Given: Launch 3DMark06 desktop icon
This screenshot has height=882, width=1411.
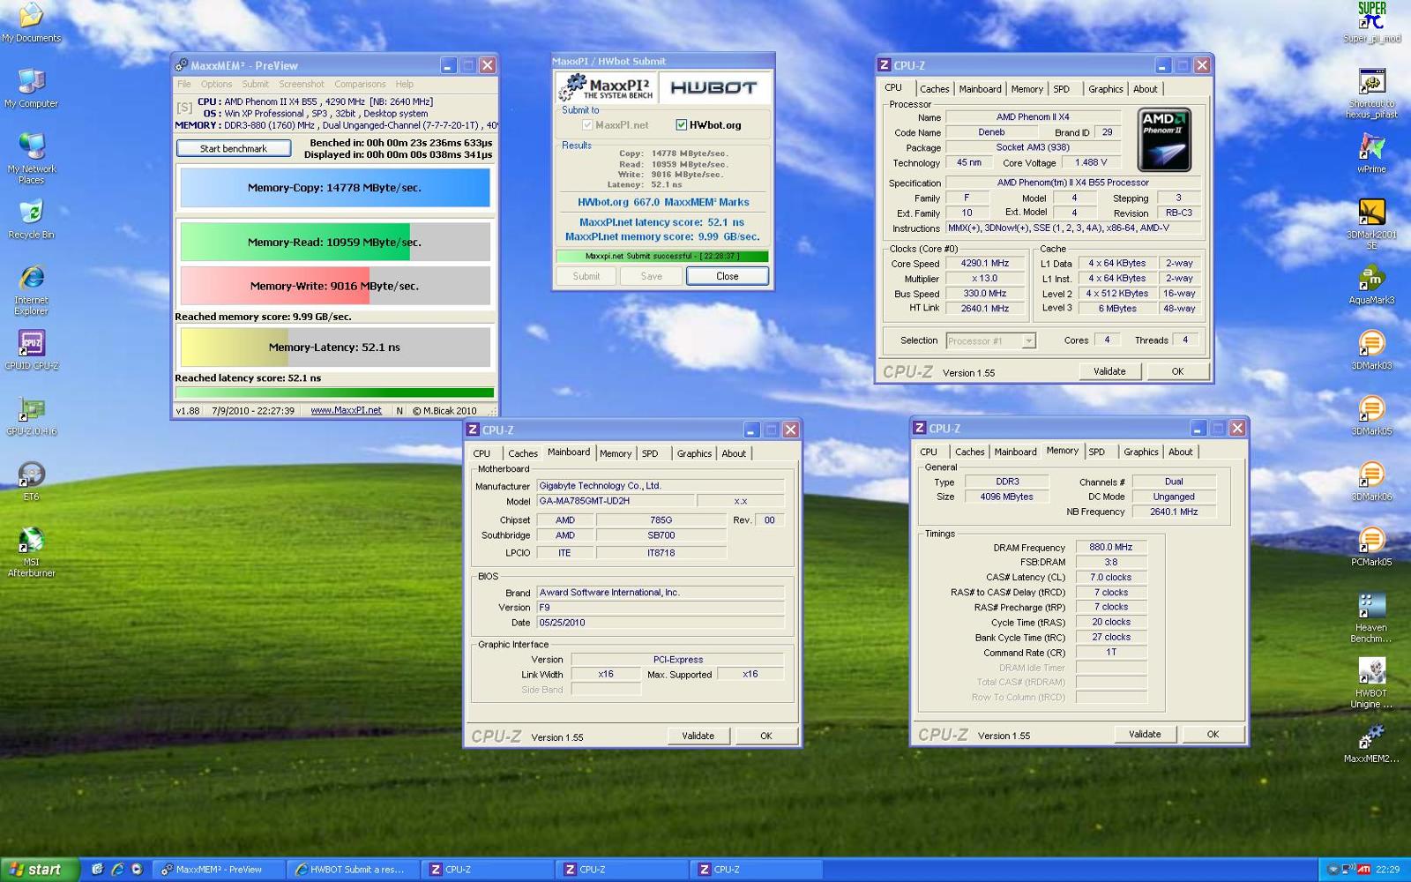Looking at the screenshot, I should (x=1371, y=481).
